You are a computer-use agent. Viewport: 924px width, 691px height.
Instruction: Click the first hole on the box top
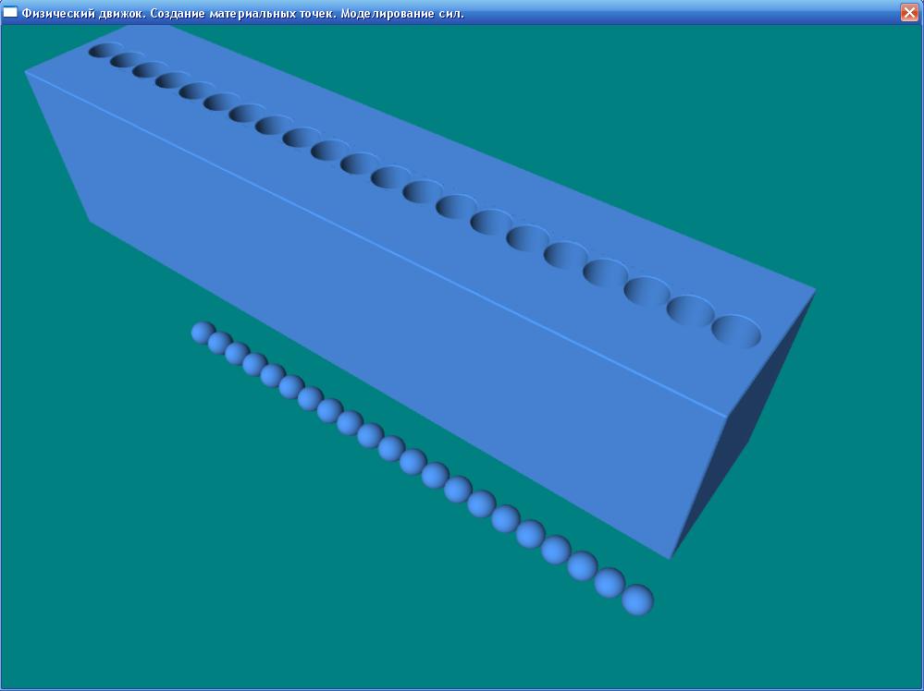106,50
